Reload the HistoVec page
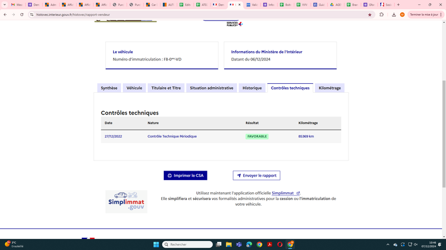 point(22,15)
